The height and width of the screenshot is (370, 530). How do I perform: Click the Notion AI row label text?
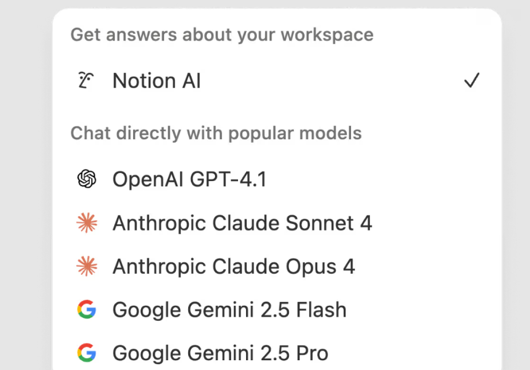coord(157,80)
